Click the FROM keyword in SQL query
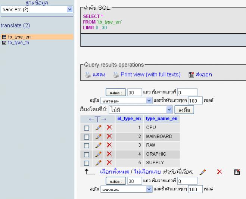The image size is (246, 199). click(x=89, y=22)
